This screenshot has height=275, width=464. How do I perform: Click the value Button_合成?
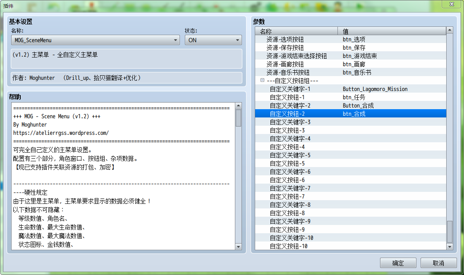click(x=358, y=106)
